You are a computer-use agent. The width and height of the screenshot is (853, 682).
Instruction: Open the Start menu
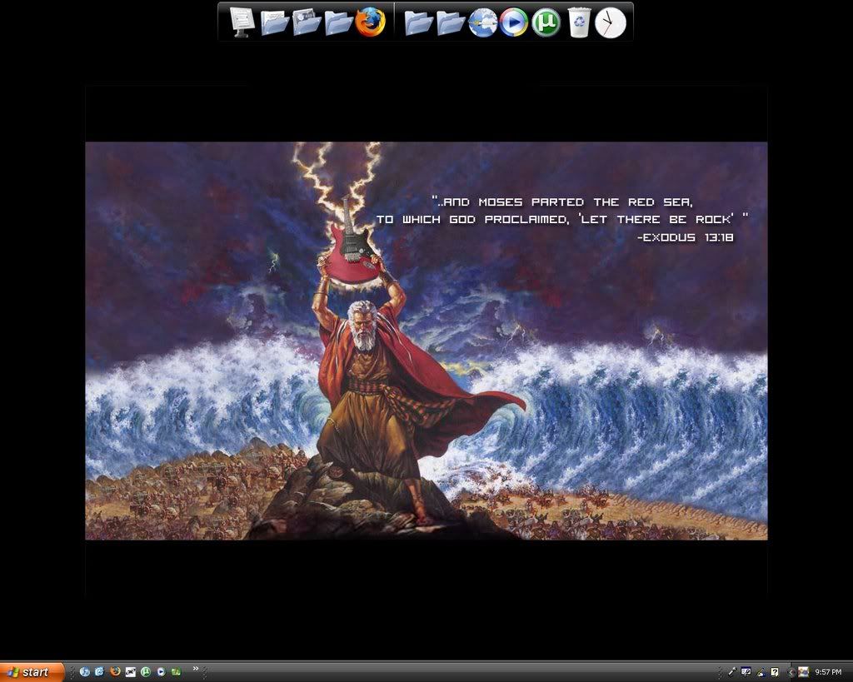(32, 672)
